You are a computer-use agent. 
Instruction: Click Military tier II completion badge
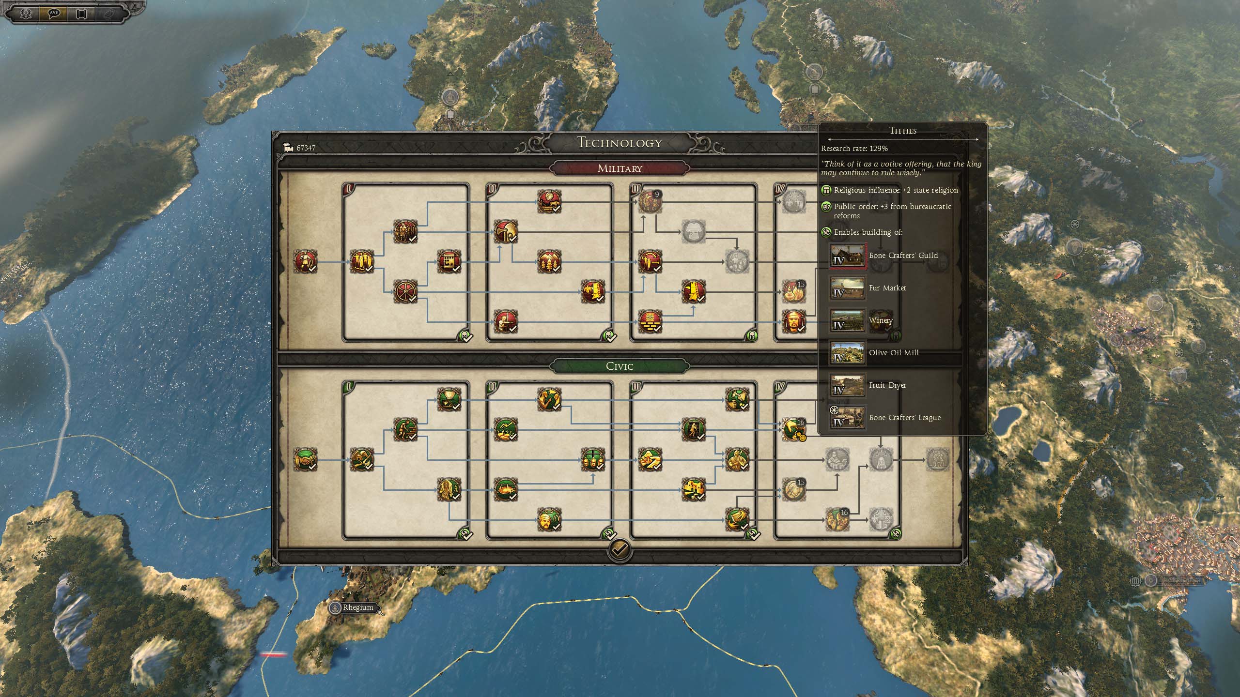609,335
